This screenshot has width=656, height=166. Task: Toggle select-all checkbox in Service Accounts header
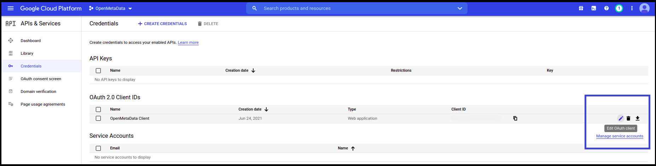pyautogui.click(x=98, y=148)
